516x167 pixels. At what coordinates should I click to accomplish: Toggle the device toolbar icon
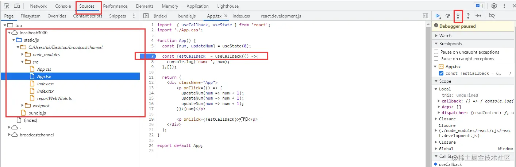[17, 6]
